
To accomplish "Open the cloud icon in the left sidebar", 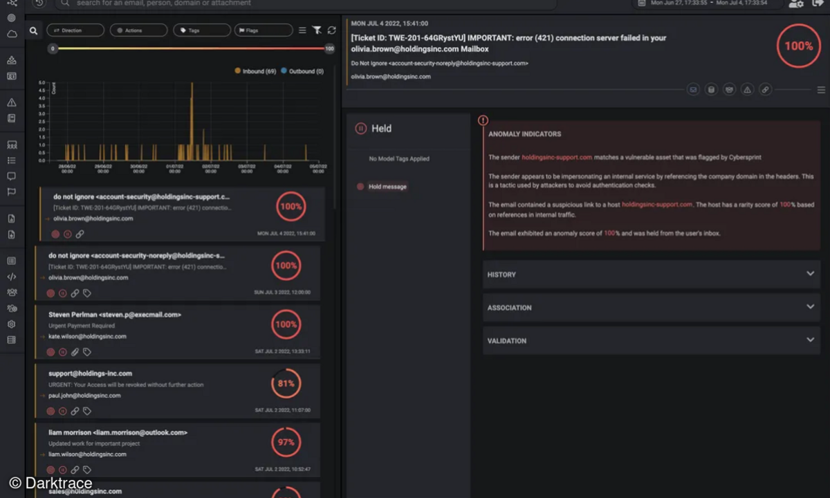I will click(12, 34).
